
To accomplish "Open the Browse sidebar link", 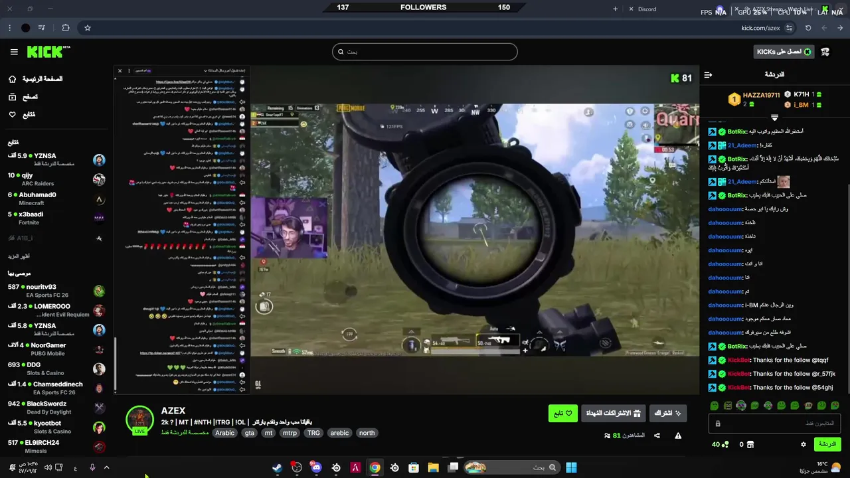I will (x=23, y=97).
